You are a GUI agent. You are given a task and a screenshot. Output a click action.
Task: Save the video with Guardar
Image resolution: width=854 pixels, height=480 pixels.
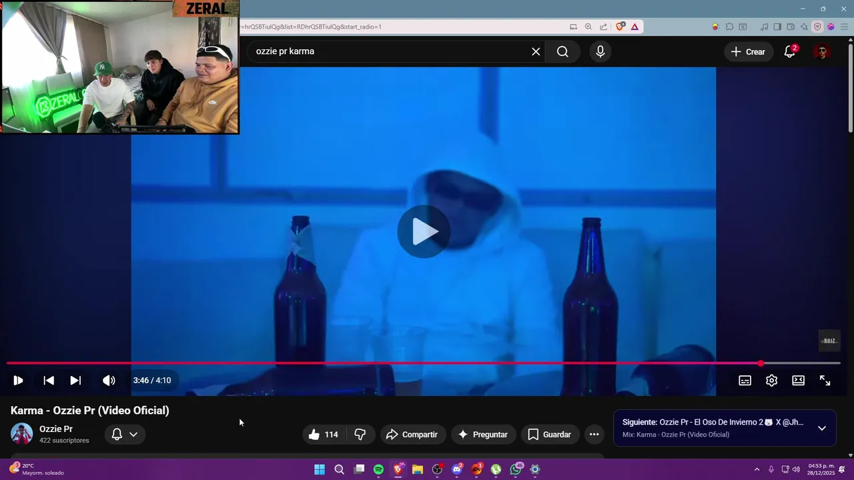coord(550,434)
